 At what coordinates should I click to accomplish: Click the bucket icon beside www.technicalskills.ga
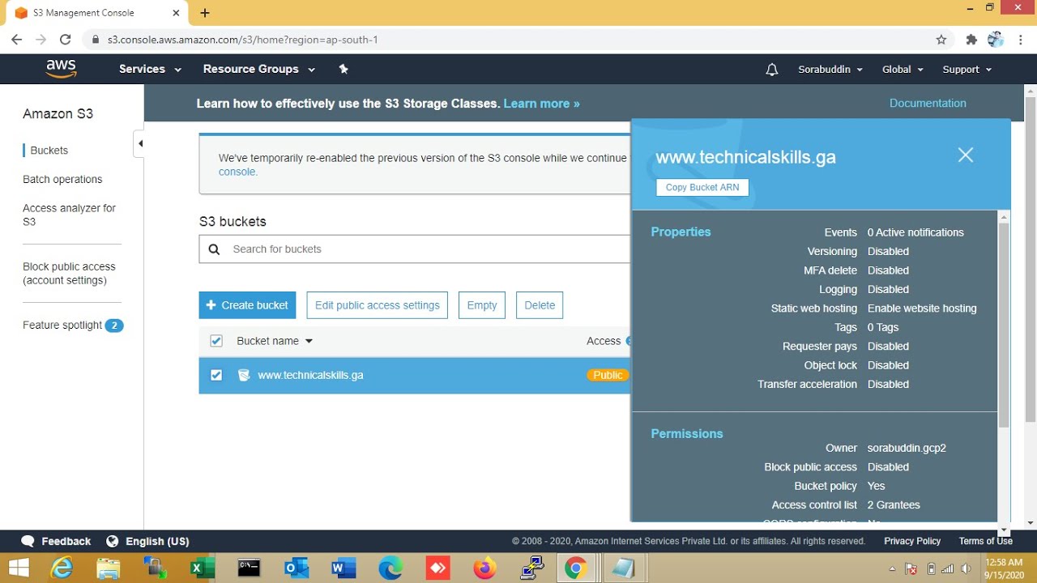click(243, 375)
